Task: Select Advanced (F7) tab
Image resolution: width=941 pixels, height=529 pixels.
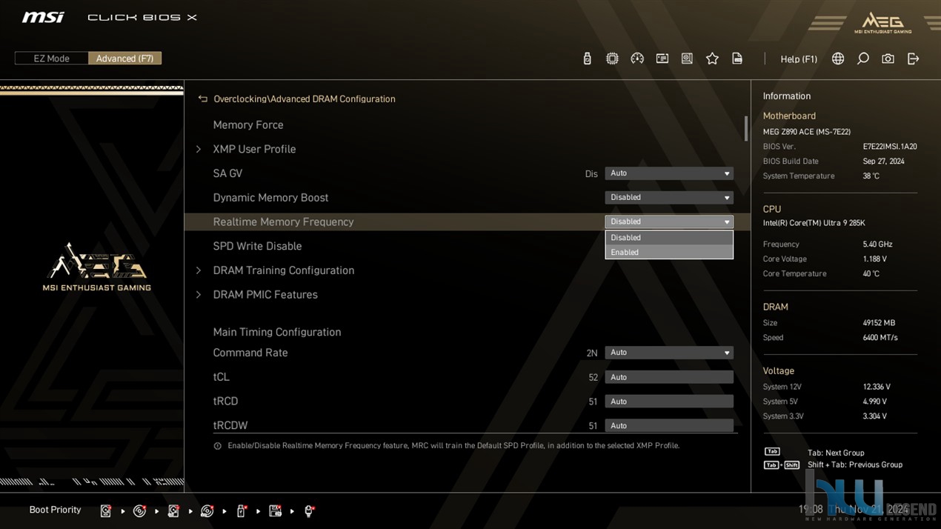Action: tap(124, 58)
